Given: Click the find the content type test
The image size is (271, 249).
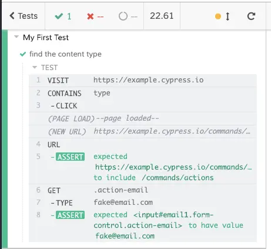Looking at the screenshot, I should pos(65,54).
